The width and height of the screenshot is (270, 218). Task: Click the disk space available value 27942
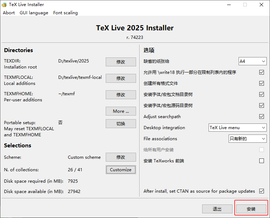coord(74,191)
